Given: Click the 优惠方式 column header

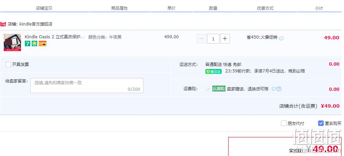Looking at the screenshot, I should coord(265,8).
